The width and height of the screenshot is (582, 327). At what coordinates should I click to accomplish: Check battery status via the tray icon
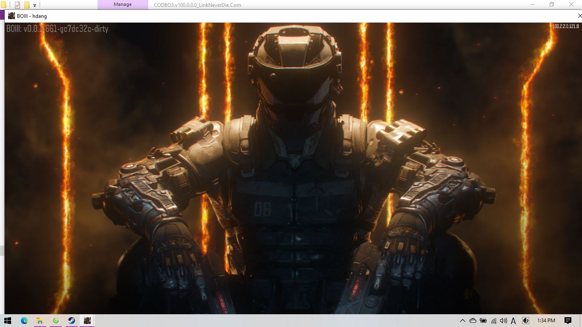tap(484, 321)
